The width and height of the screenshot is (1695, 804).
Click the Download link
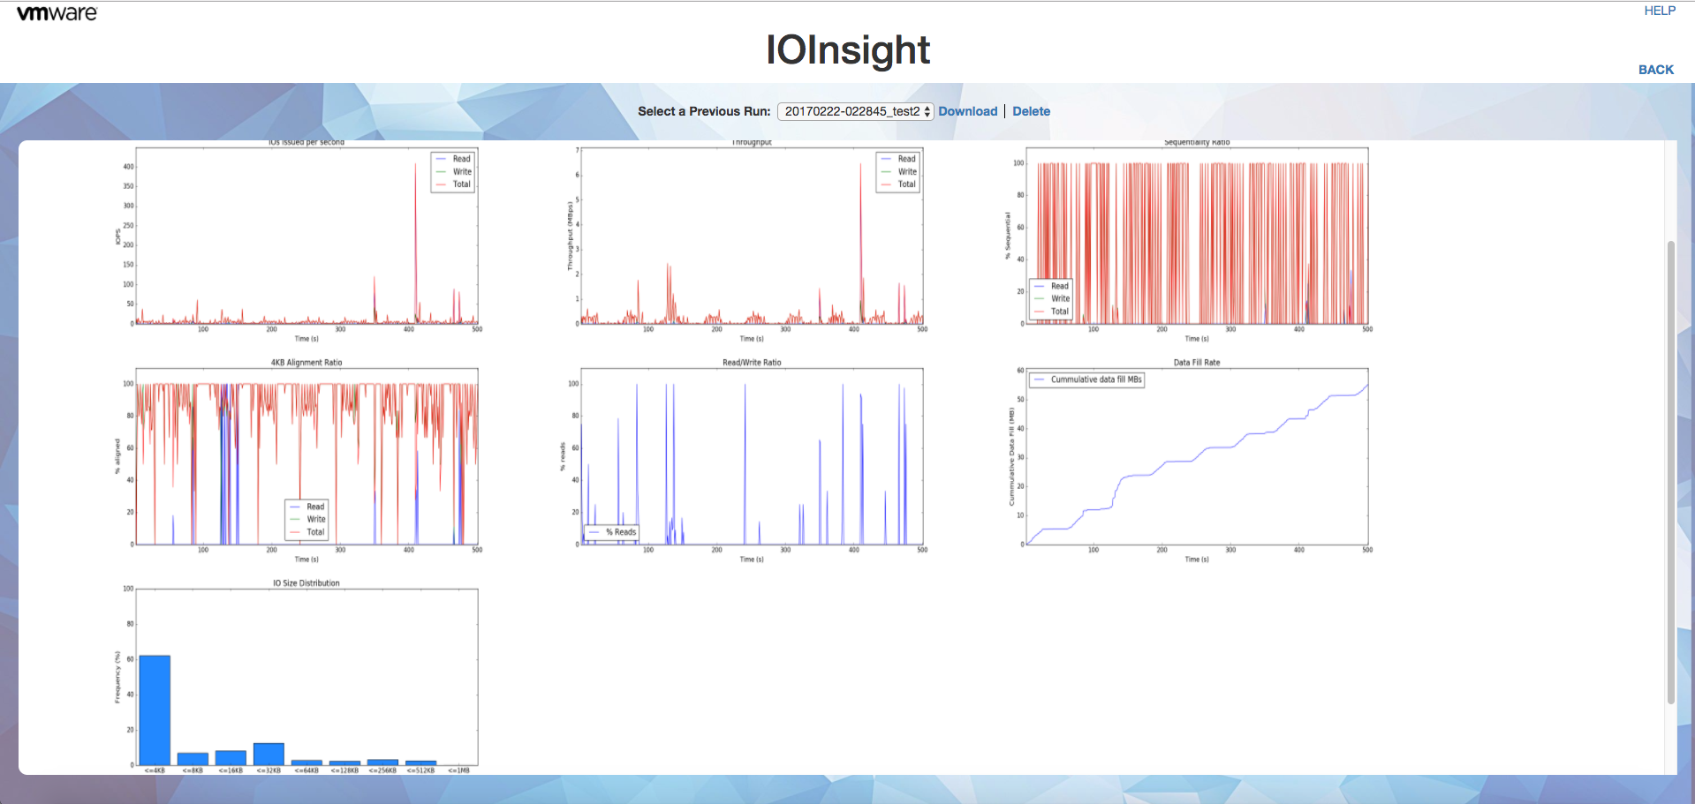coord(967,111)
